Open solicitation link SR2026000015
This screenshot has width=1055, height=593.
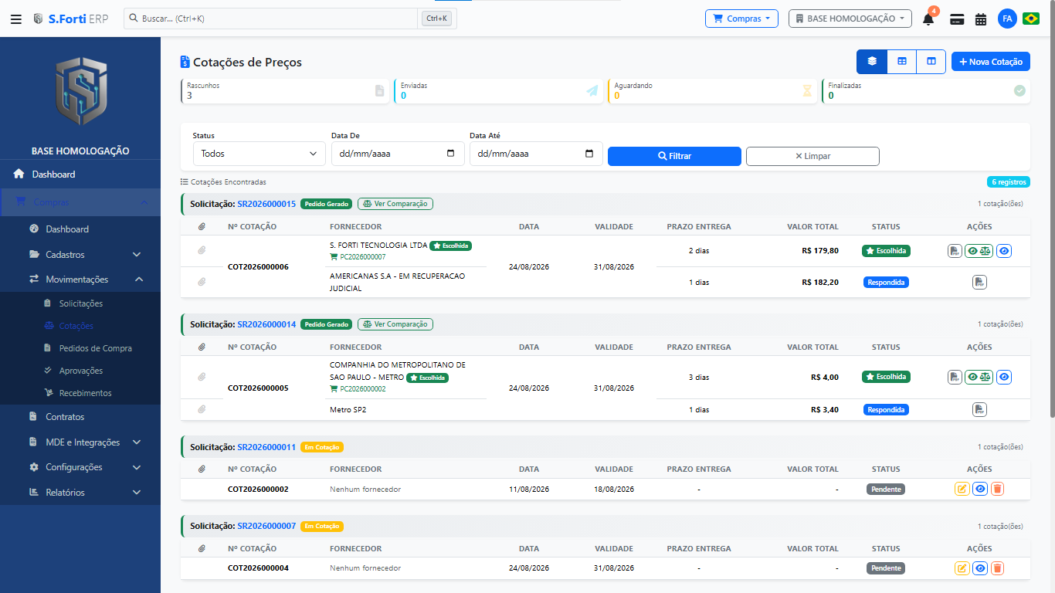[x=266, y=204]
